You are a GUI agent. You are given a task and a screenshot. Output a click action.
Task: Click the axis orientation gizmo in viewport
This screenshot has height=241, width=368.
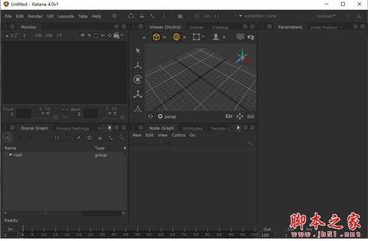click(242, 57)
